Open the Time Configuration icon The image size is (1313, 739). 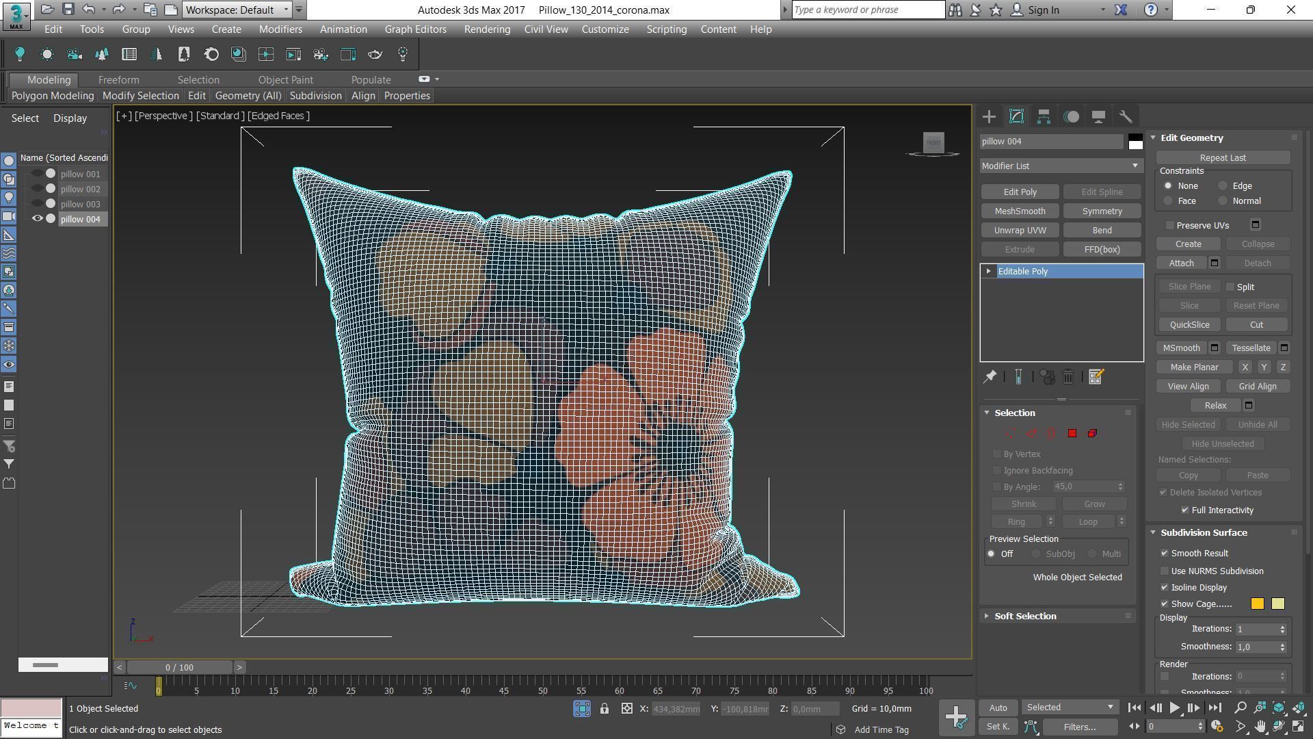click(1217, 727)
